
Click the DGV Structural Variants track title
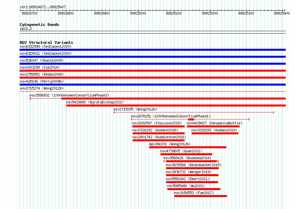46,42
